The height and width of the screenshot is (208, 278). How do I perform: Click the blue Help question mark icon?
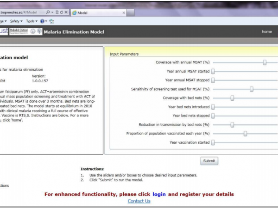click(x=42, y=21)
